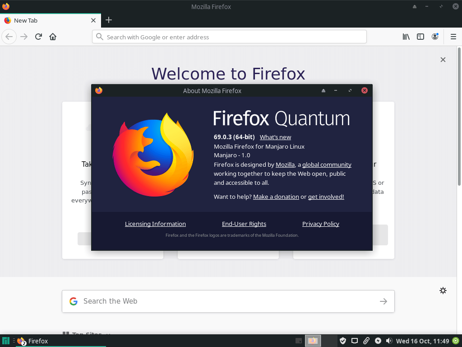Viewport: 462px width, 347px height.
Task: Open the power manager lightning tray icon
Action: point(378,341)
